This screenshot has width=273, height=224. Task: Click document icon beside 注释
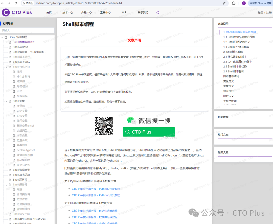tap(14, 72)
